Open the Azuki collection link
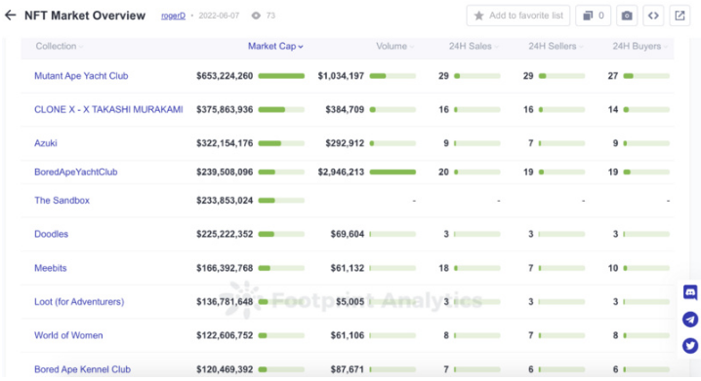The width and height of the screenshot is (701, 381). click(46, 143)
